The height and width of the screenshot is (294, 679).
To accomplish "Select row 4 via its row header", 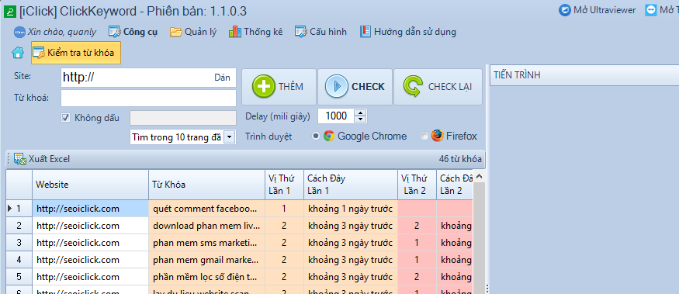I will (19, 260).
